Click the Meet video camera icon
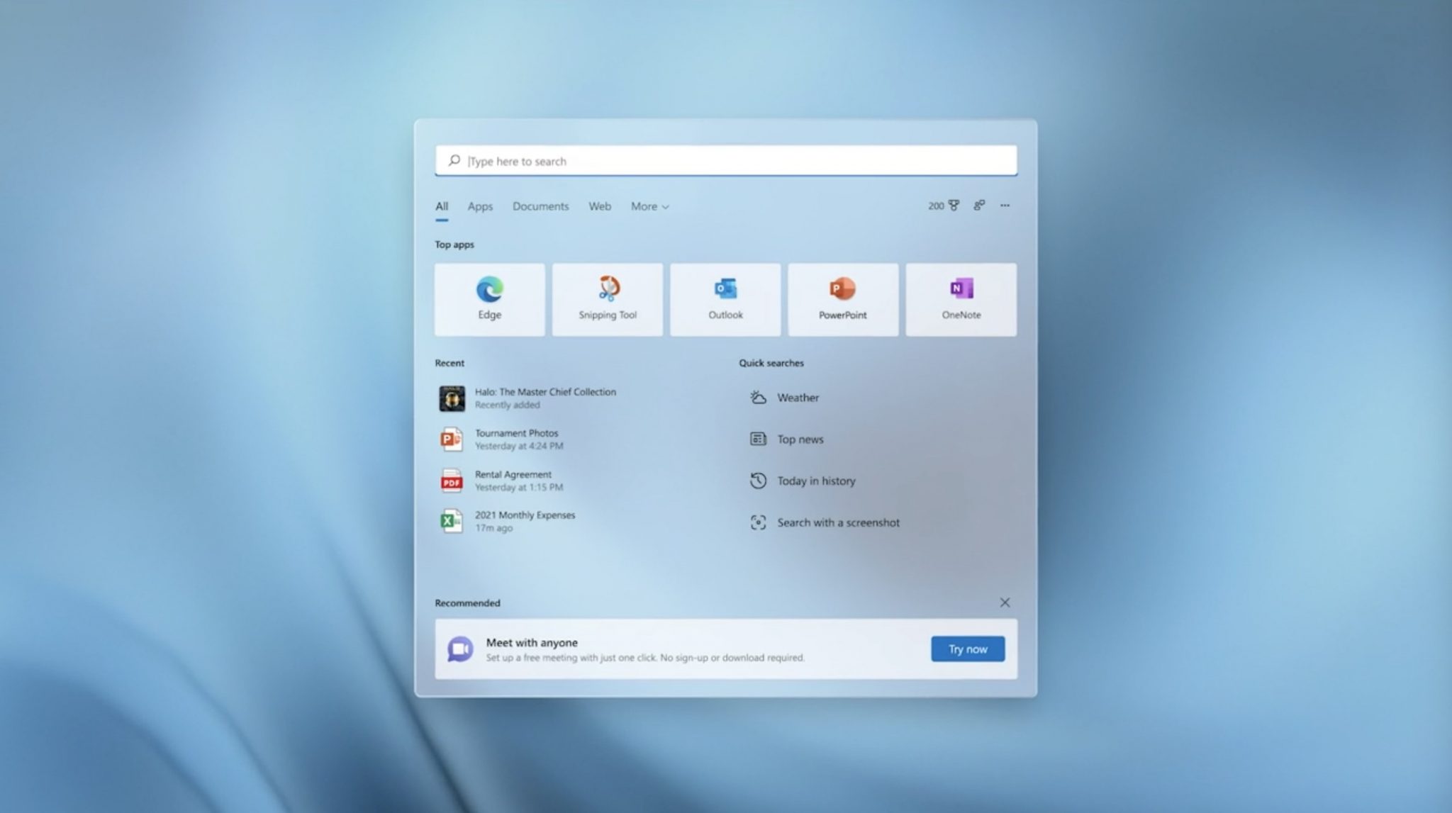1452x813 pixels. (x=460, y=649)
